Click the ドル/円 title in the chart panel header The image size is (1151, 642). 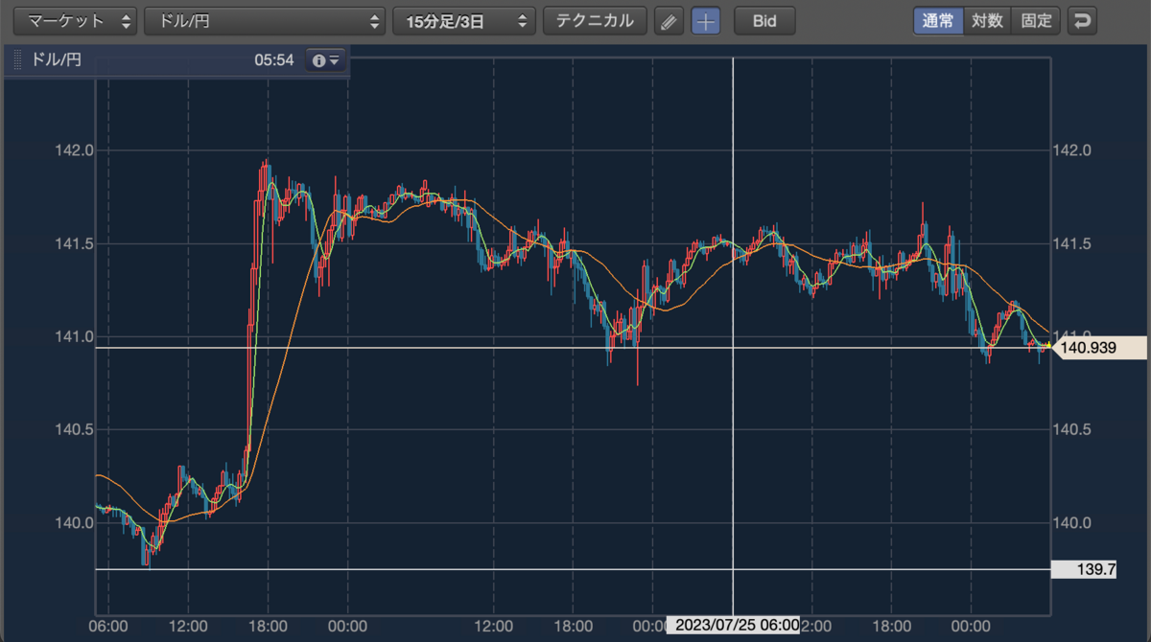(57, 60)
